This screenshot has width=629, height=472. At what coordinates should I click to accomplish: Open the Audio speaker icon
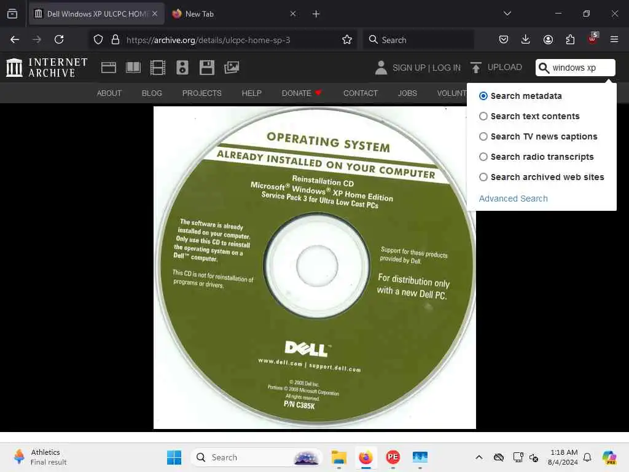point(182,68)
